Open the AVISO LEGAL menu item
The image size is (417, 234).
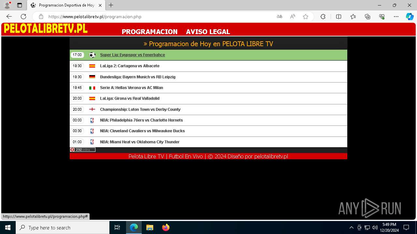[x=208, y=32]
